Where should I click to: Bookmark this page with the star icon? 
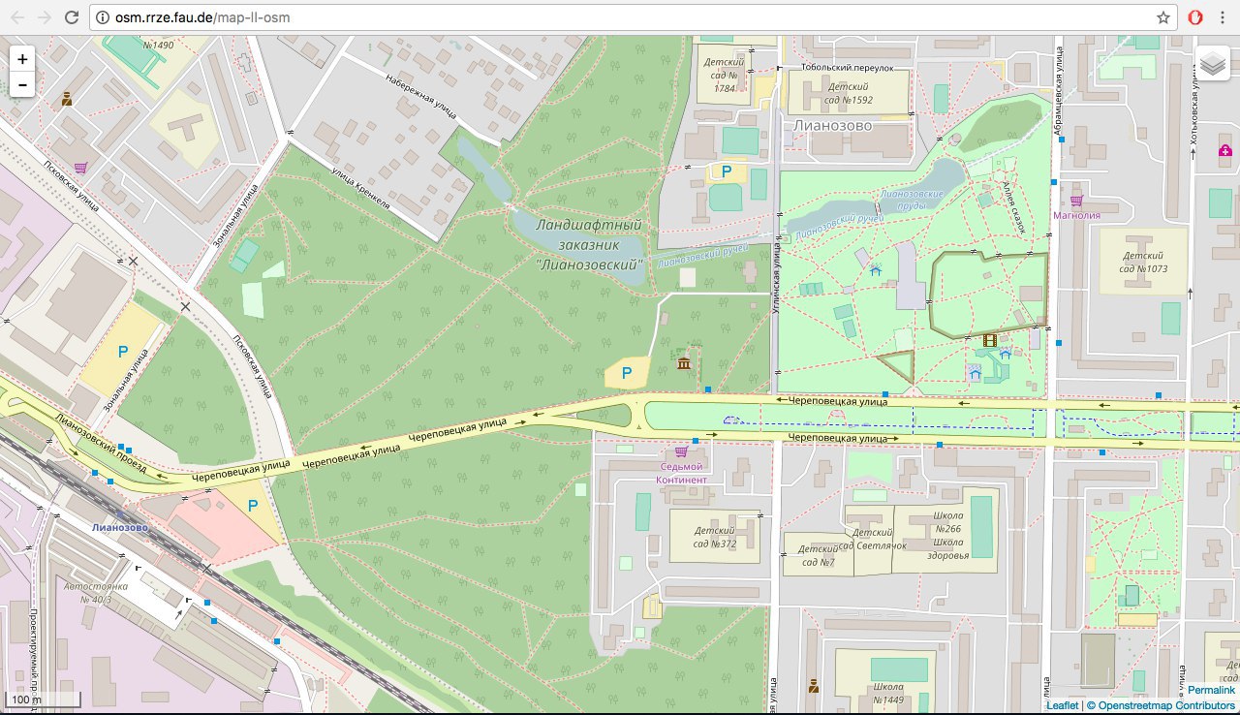pos(1162,17)
